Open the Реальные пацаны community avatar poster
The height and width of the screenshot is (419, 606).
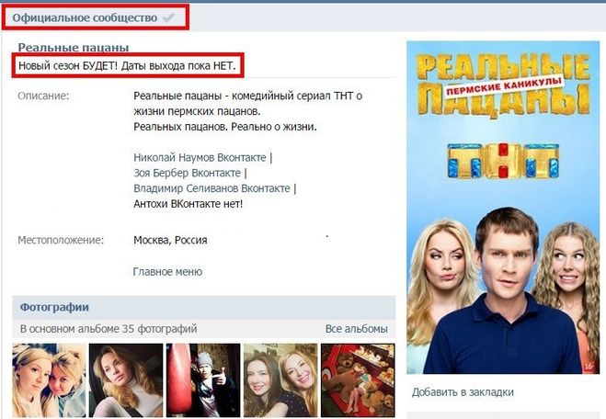tap(503, 208)
